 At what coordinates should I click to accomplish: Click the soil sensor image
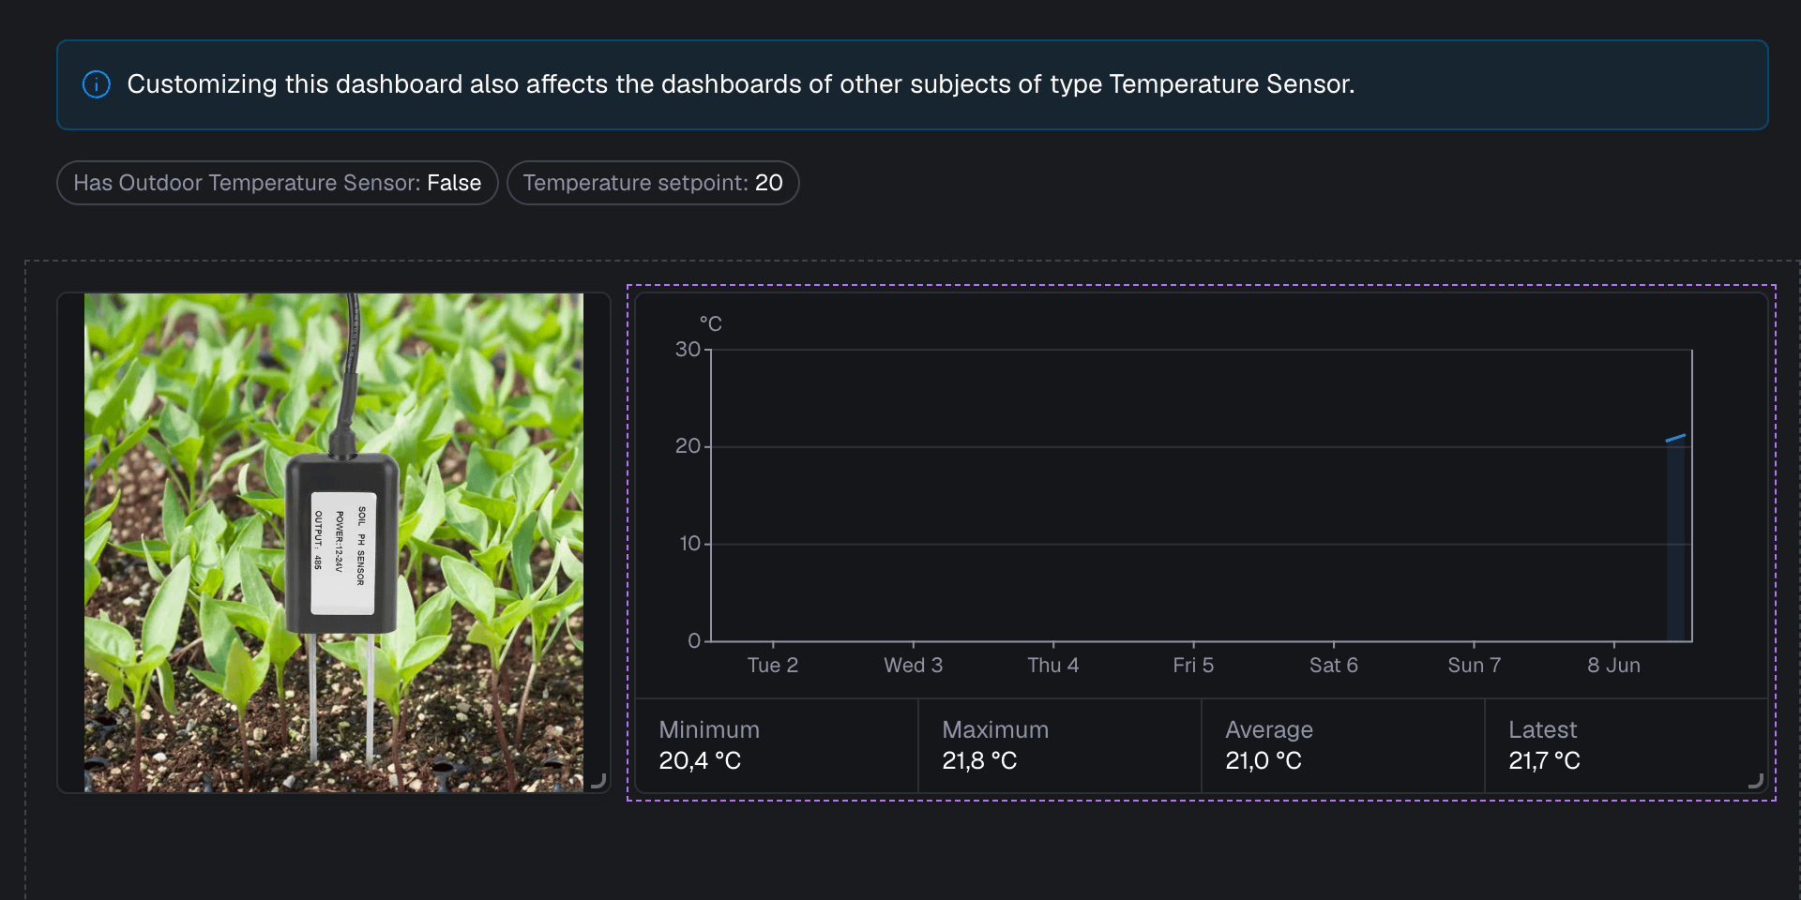[334, 543]
